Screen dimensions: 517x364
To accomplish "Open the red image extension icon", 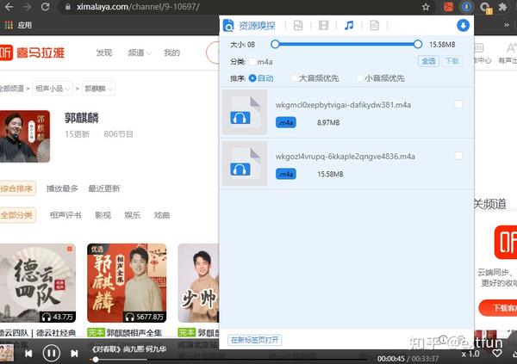I will click(448, 7).
